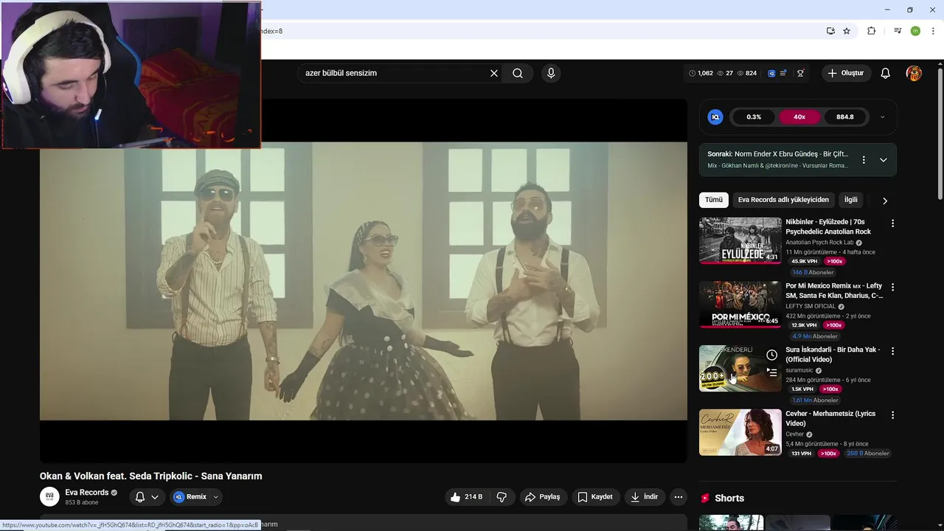The image size is (944, 531).
Task: Click Watch later clock on Sura İskəndərli thumbnail
Action: (x=771, y=355)
